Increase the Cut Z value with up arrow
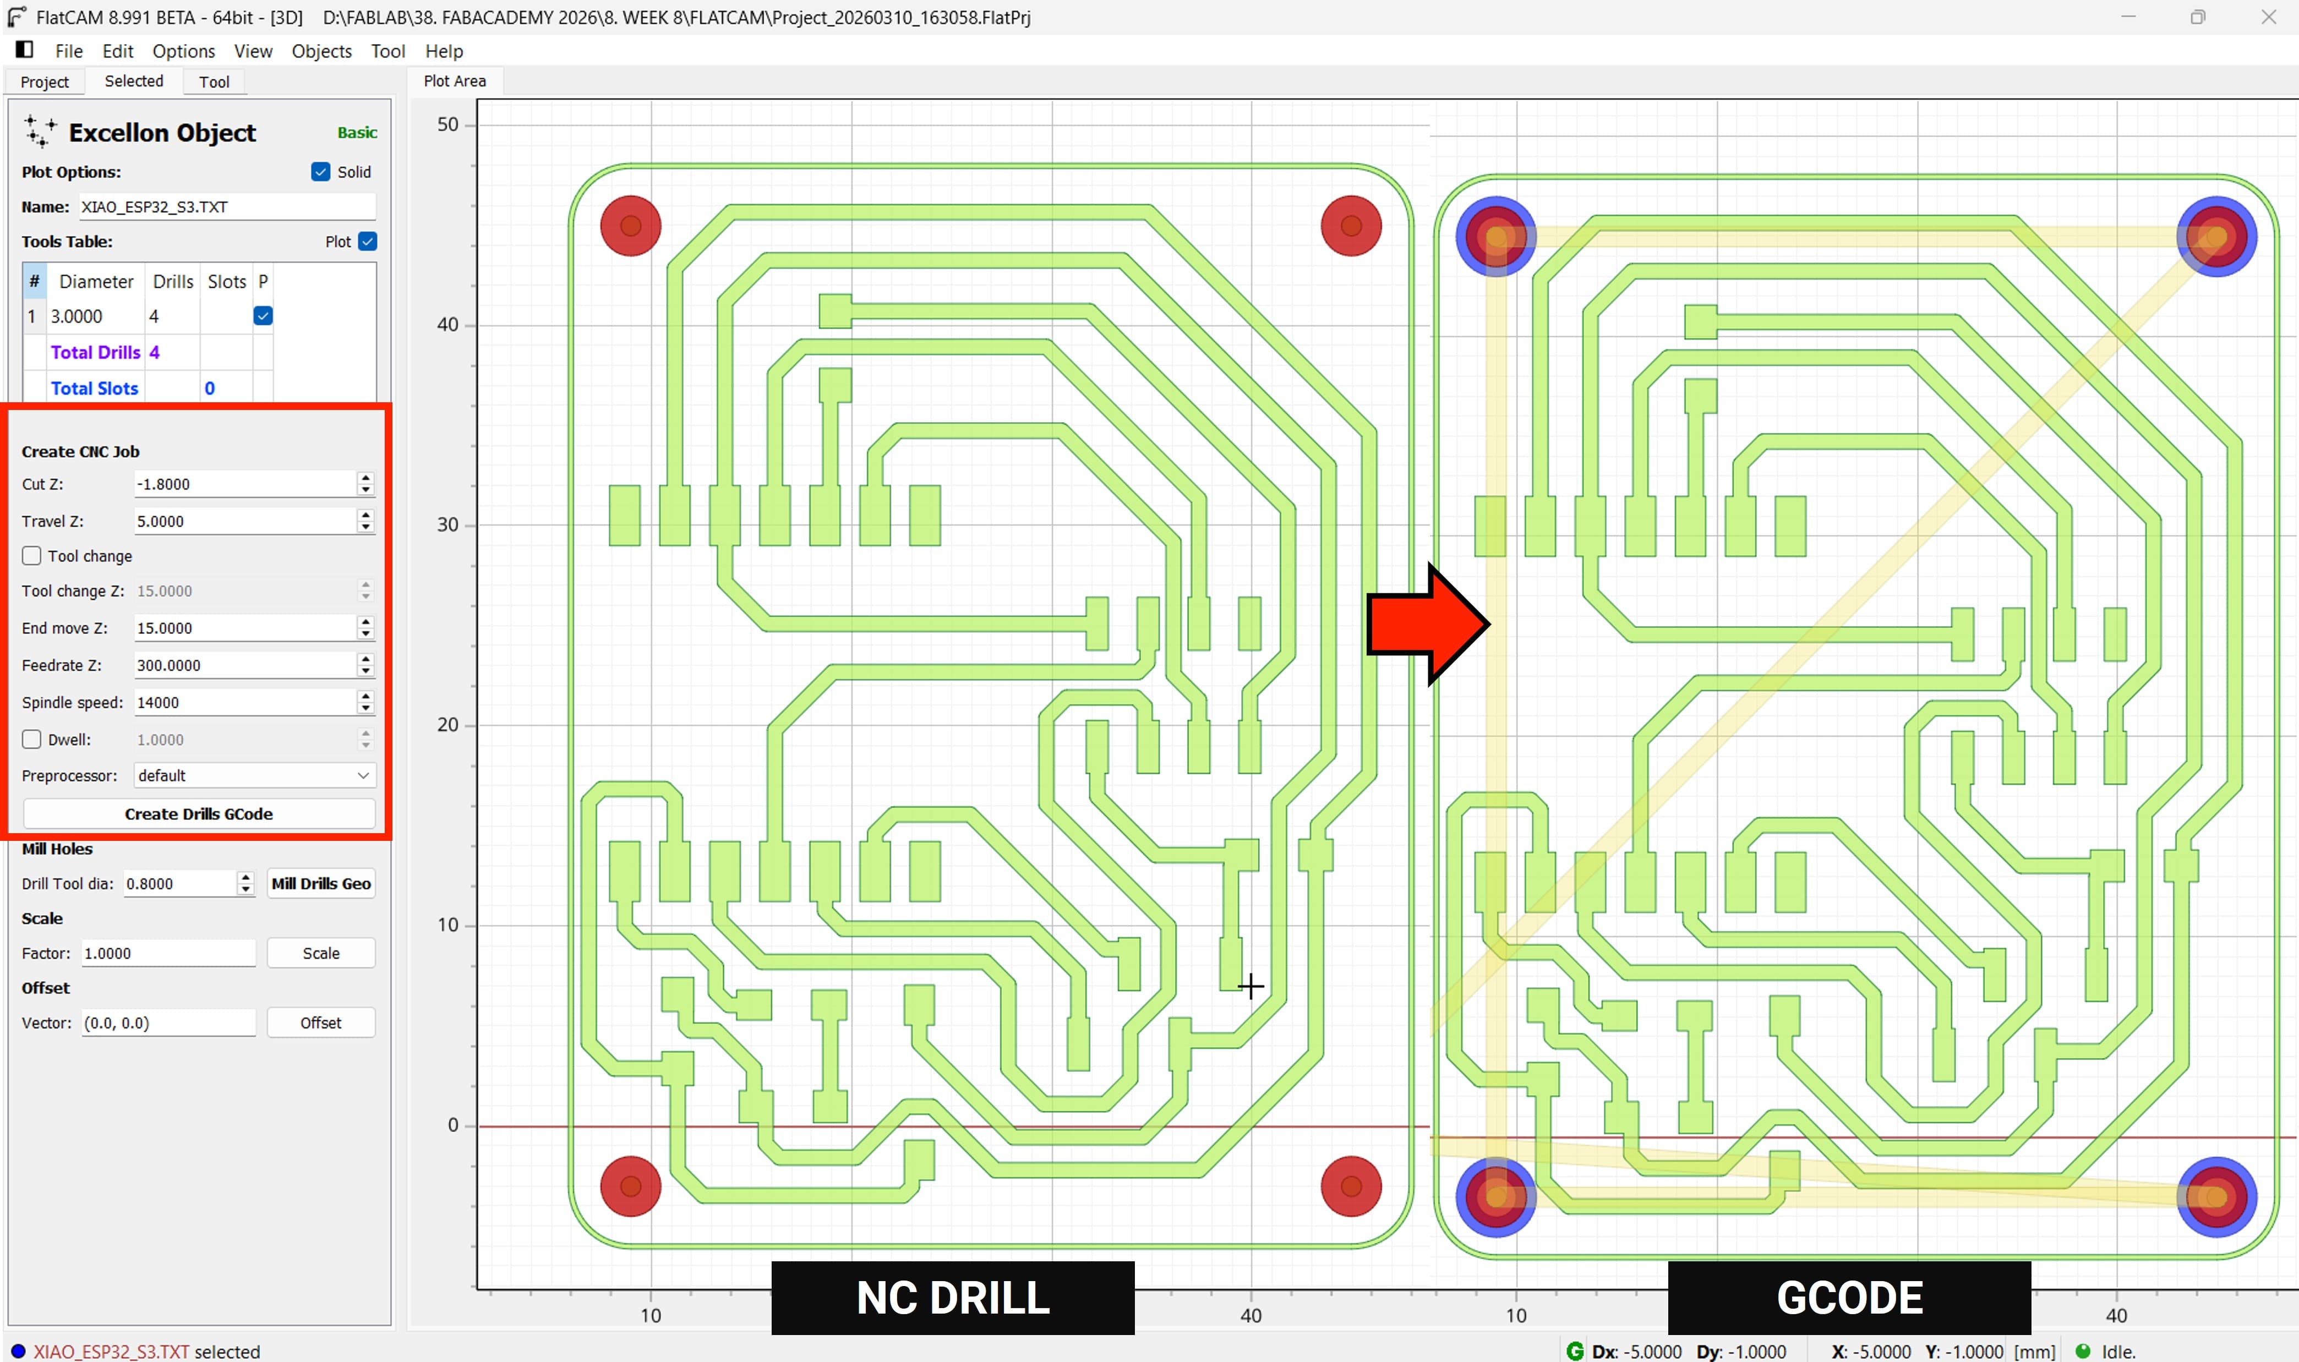The height and width of the screenshot is (1362, 2299). point(366,478)
